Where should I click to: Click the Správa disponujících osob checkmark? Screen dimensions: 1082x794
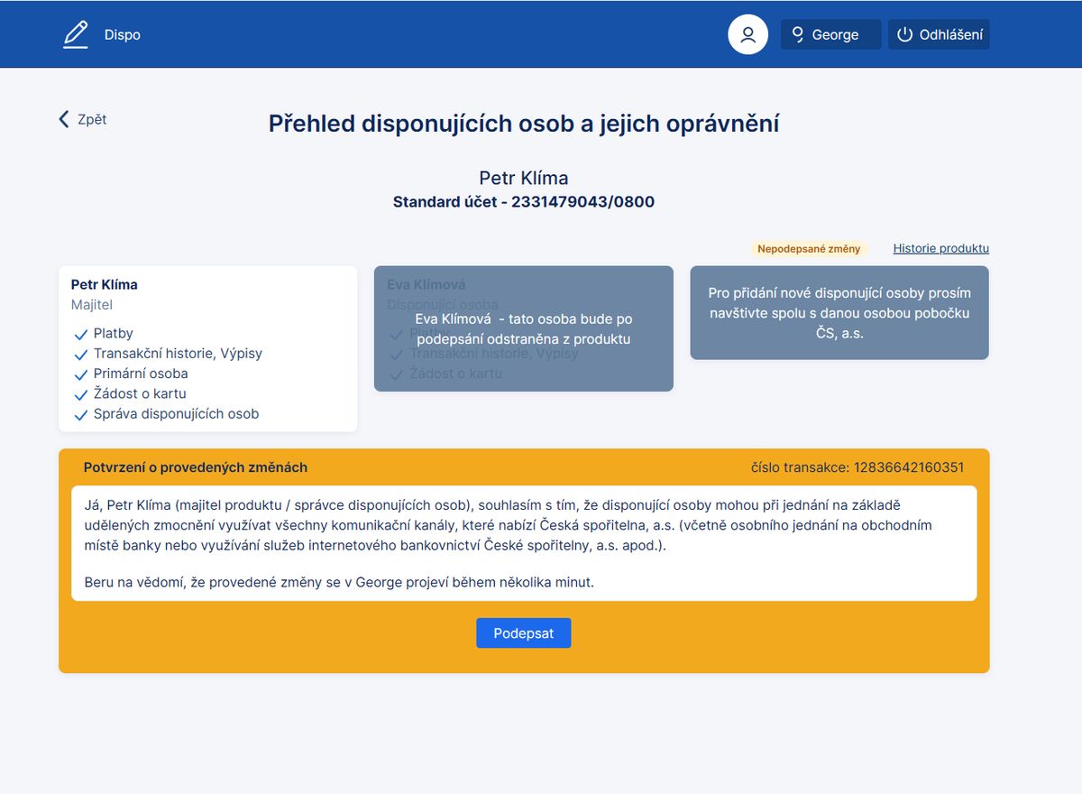click(x=81, y=414)
